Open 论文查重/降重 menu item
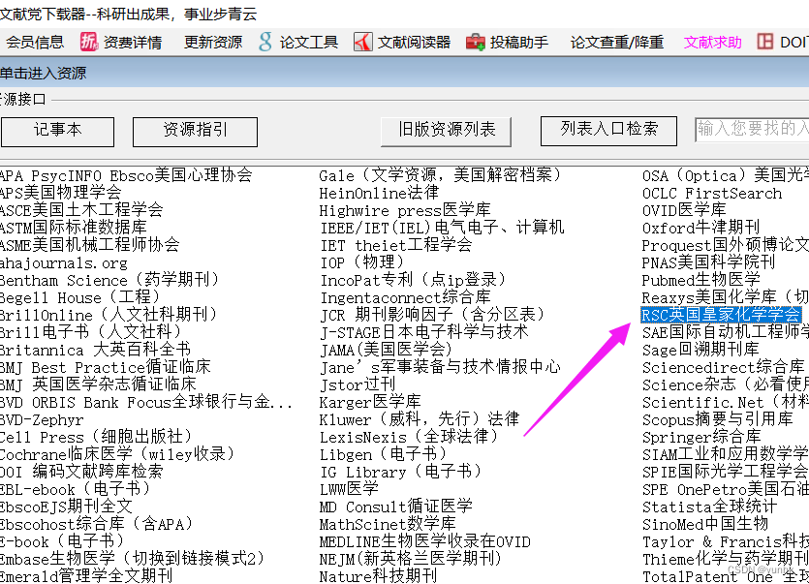 click(617, 42)
